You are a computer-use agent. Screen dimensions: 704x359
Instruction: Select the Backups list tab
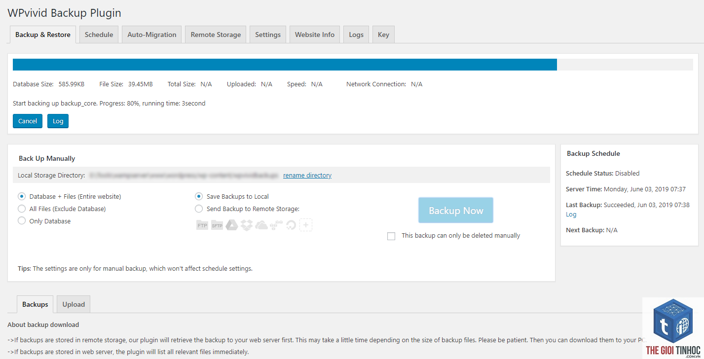[35, 304]
